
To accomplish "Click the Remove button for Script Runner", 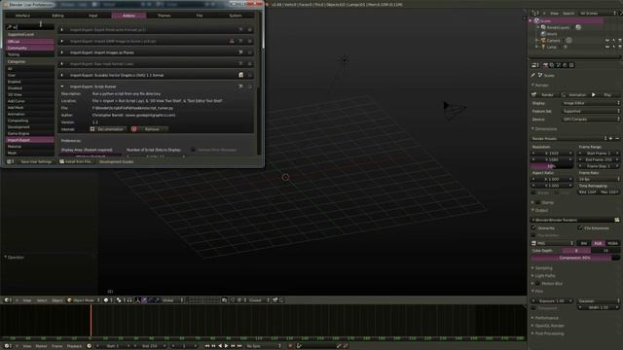I will 149,129.
